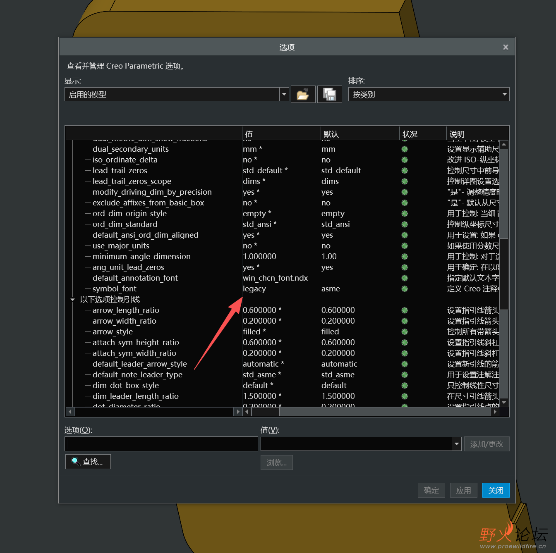The height and width of the screenshot is (553, 556).
Task: Click the status dot for dual_secondary_units row
Action: (x=405, y=149)
